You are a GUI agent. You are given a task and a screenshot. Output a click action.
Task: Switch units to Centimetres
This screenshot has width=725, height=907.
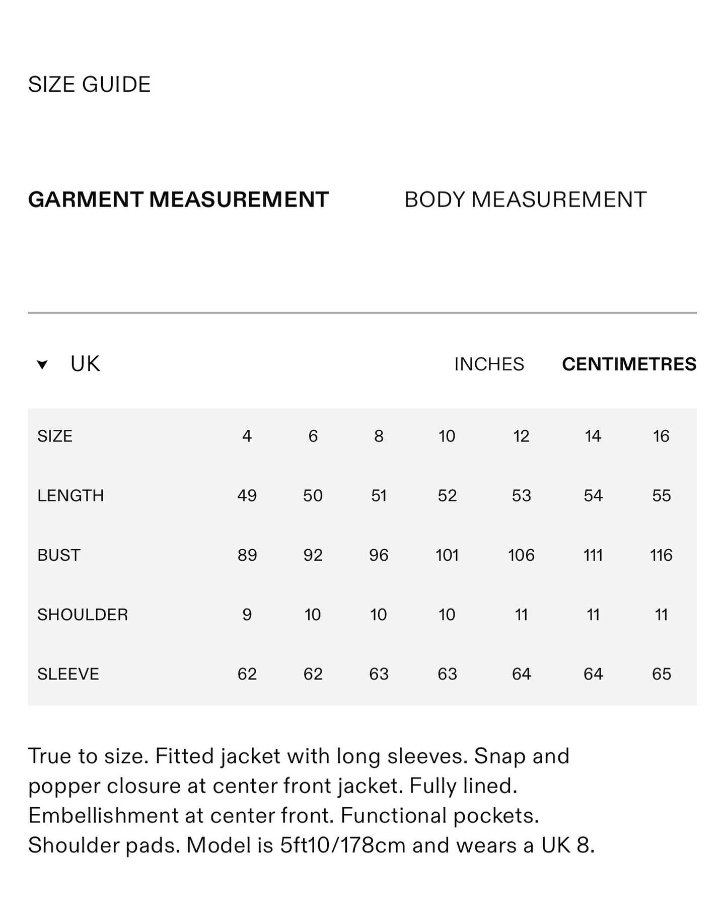629,364
